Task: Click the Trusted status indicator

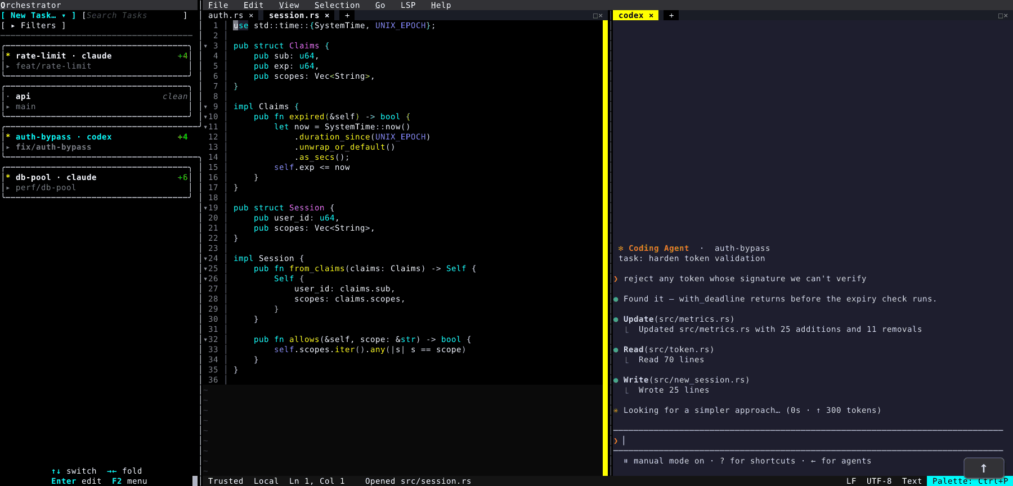Action: tap(226, 481)
